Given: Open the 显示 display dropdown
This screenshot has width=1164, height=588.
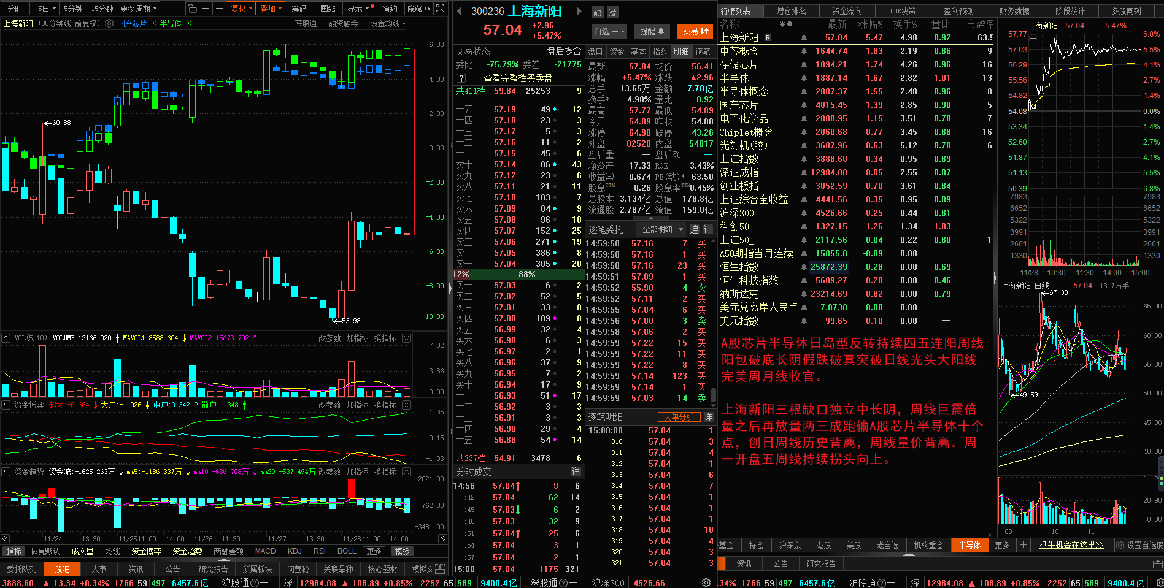Looking at the screenshot, I should pos(359,9).
